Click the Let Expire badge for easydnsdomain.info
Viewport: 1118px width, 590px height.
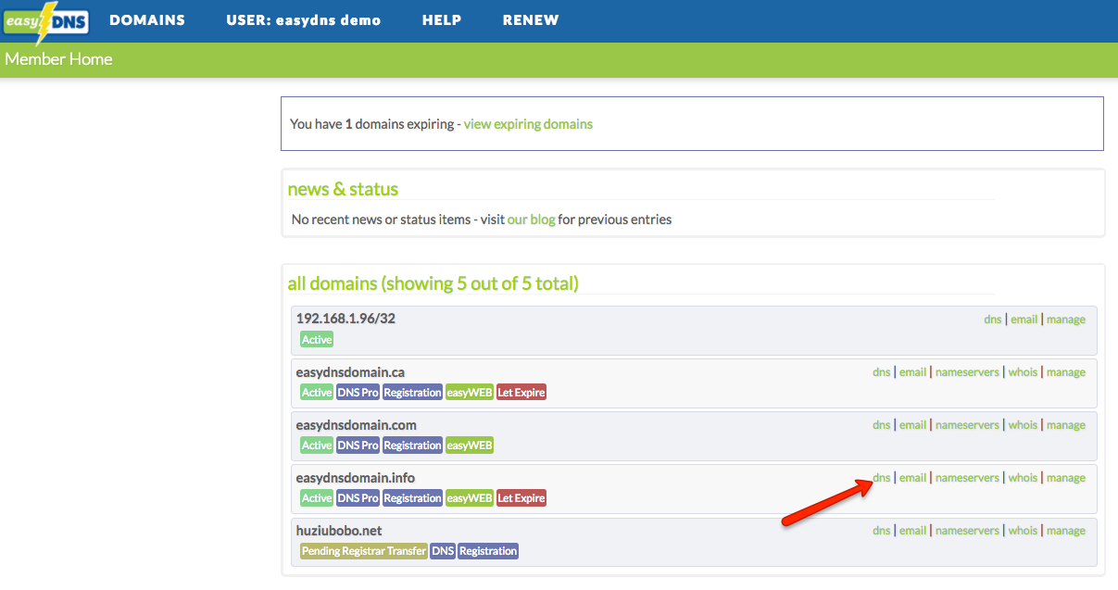(x=521, y=498)
